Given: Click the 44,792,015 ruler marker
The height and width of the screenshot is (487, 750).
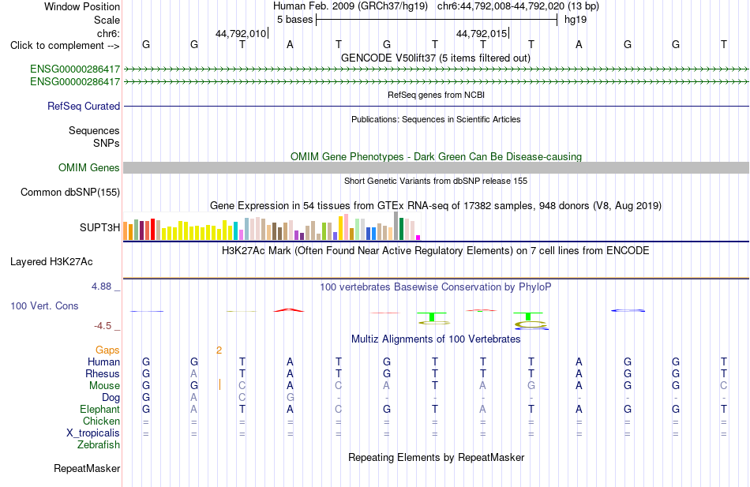Looking at the screenshot, I should pyautogui.click(x=482, y=33).
